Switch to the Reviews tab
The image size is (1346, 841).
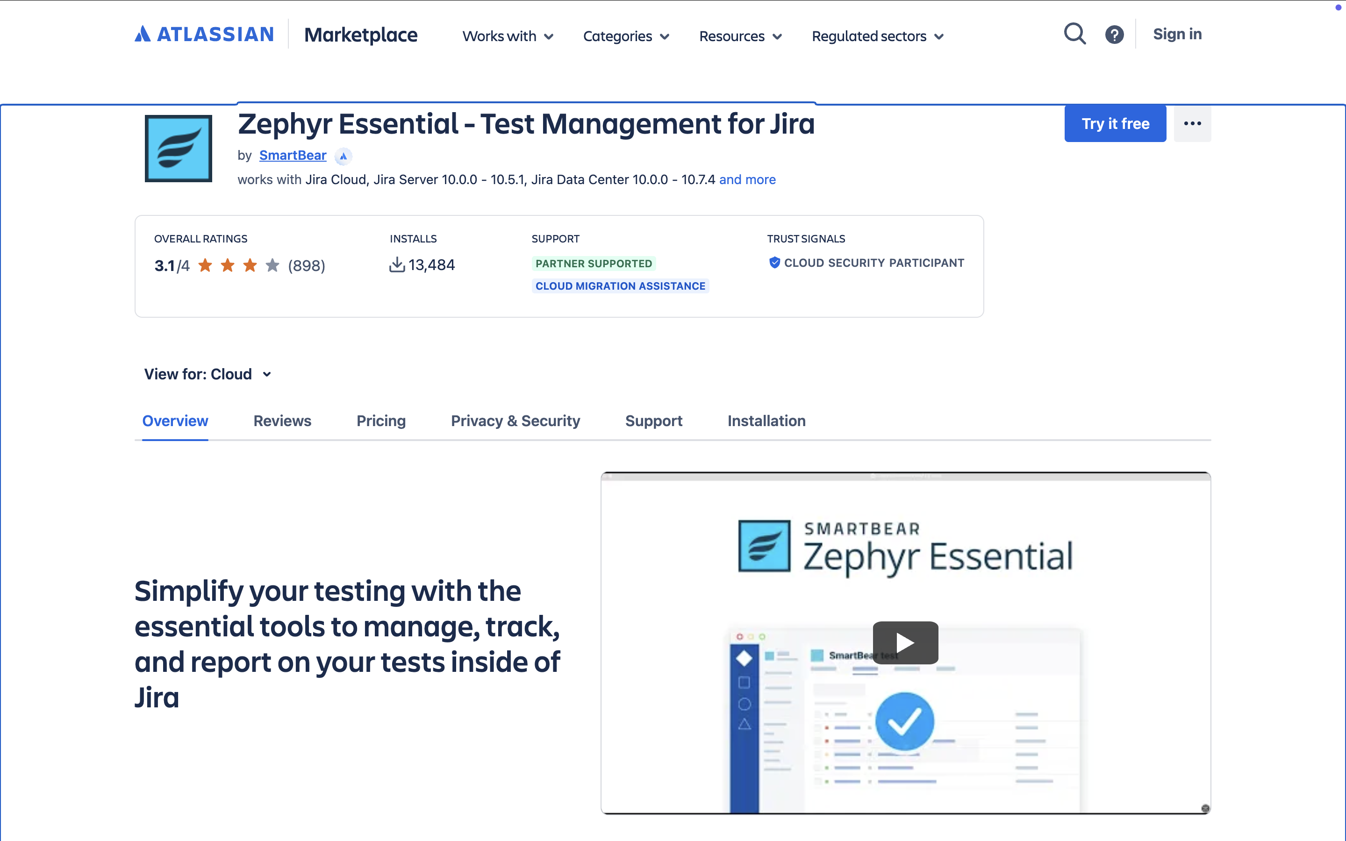282,421
